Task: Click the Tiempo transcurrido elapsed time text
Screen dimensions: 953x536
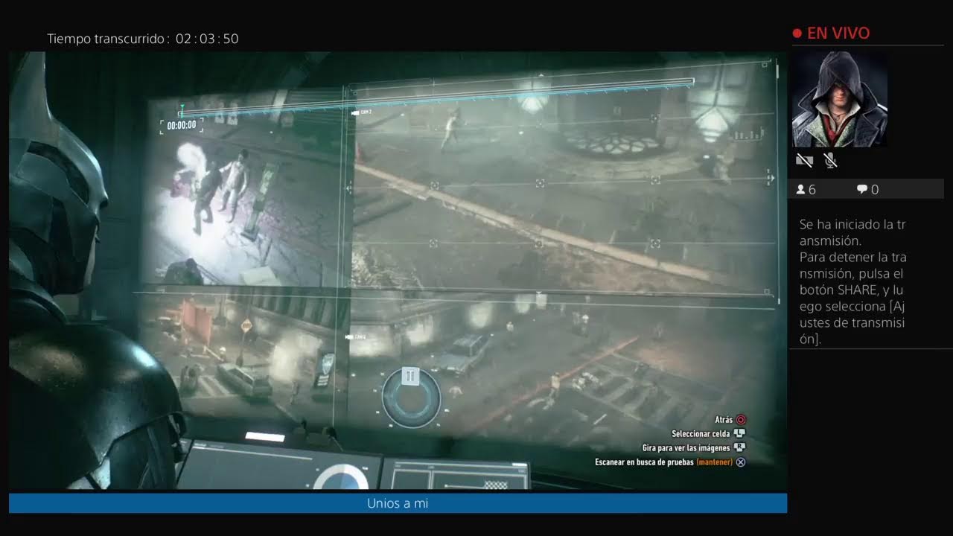Action: pos(143,39)
